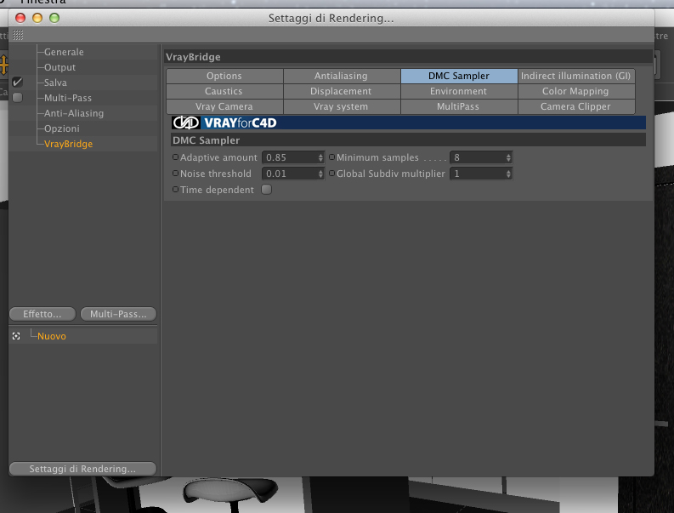674x513 pixels.
Task: Select Multi-Pass in the settings list
Action: click(x=68, y=98)
